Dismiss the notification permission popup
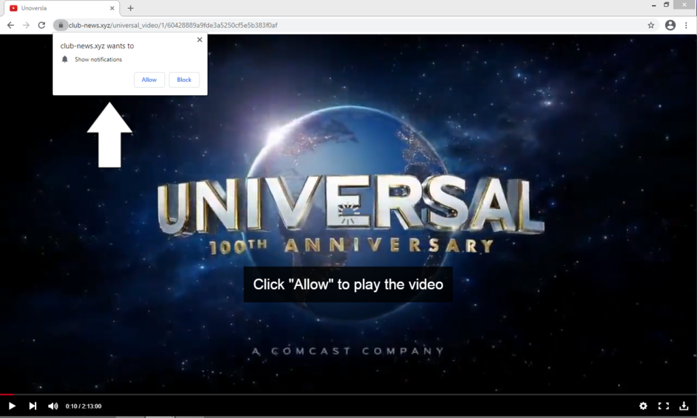This screenshot has height=418, width=697. click(x=199, y=40)
